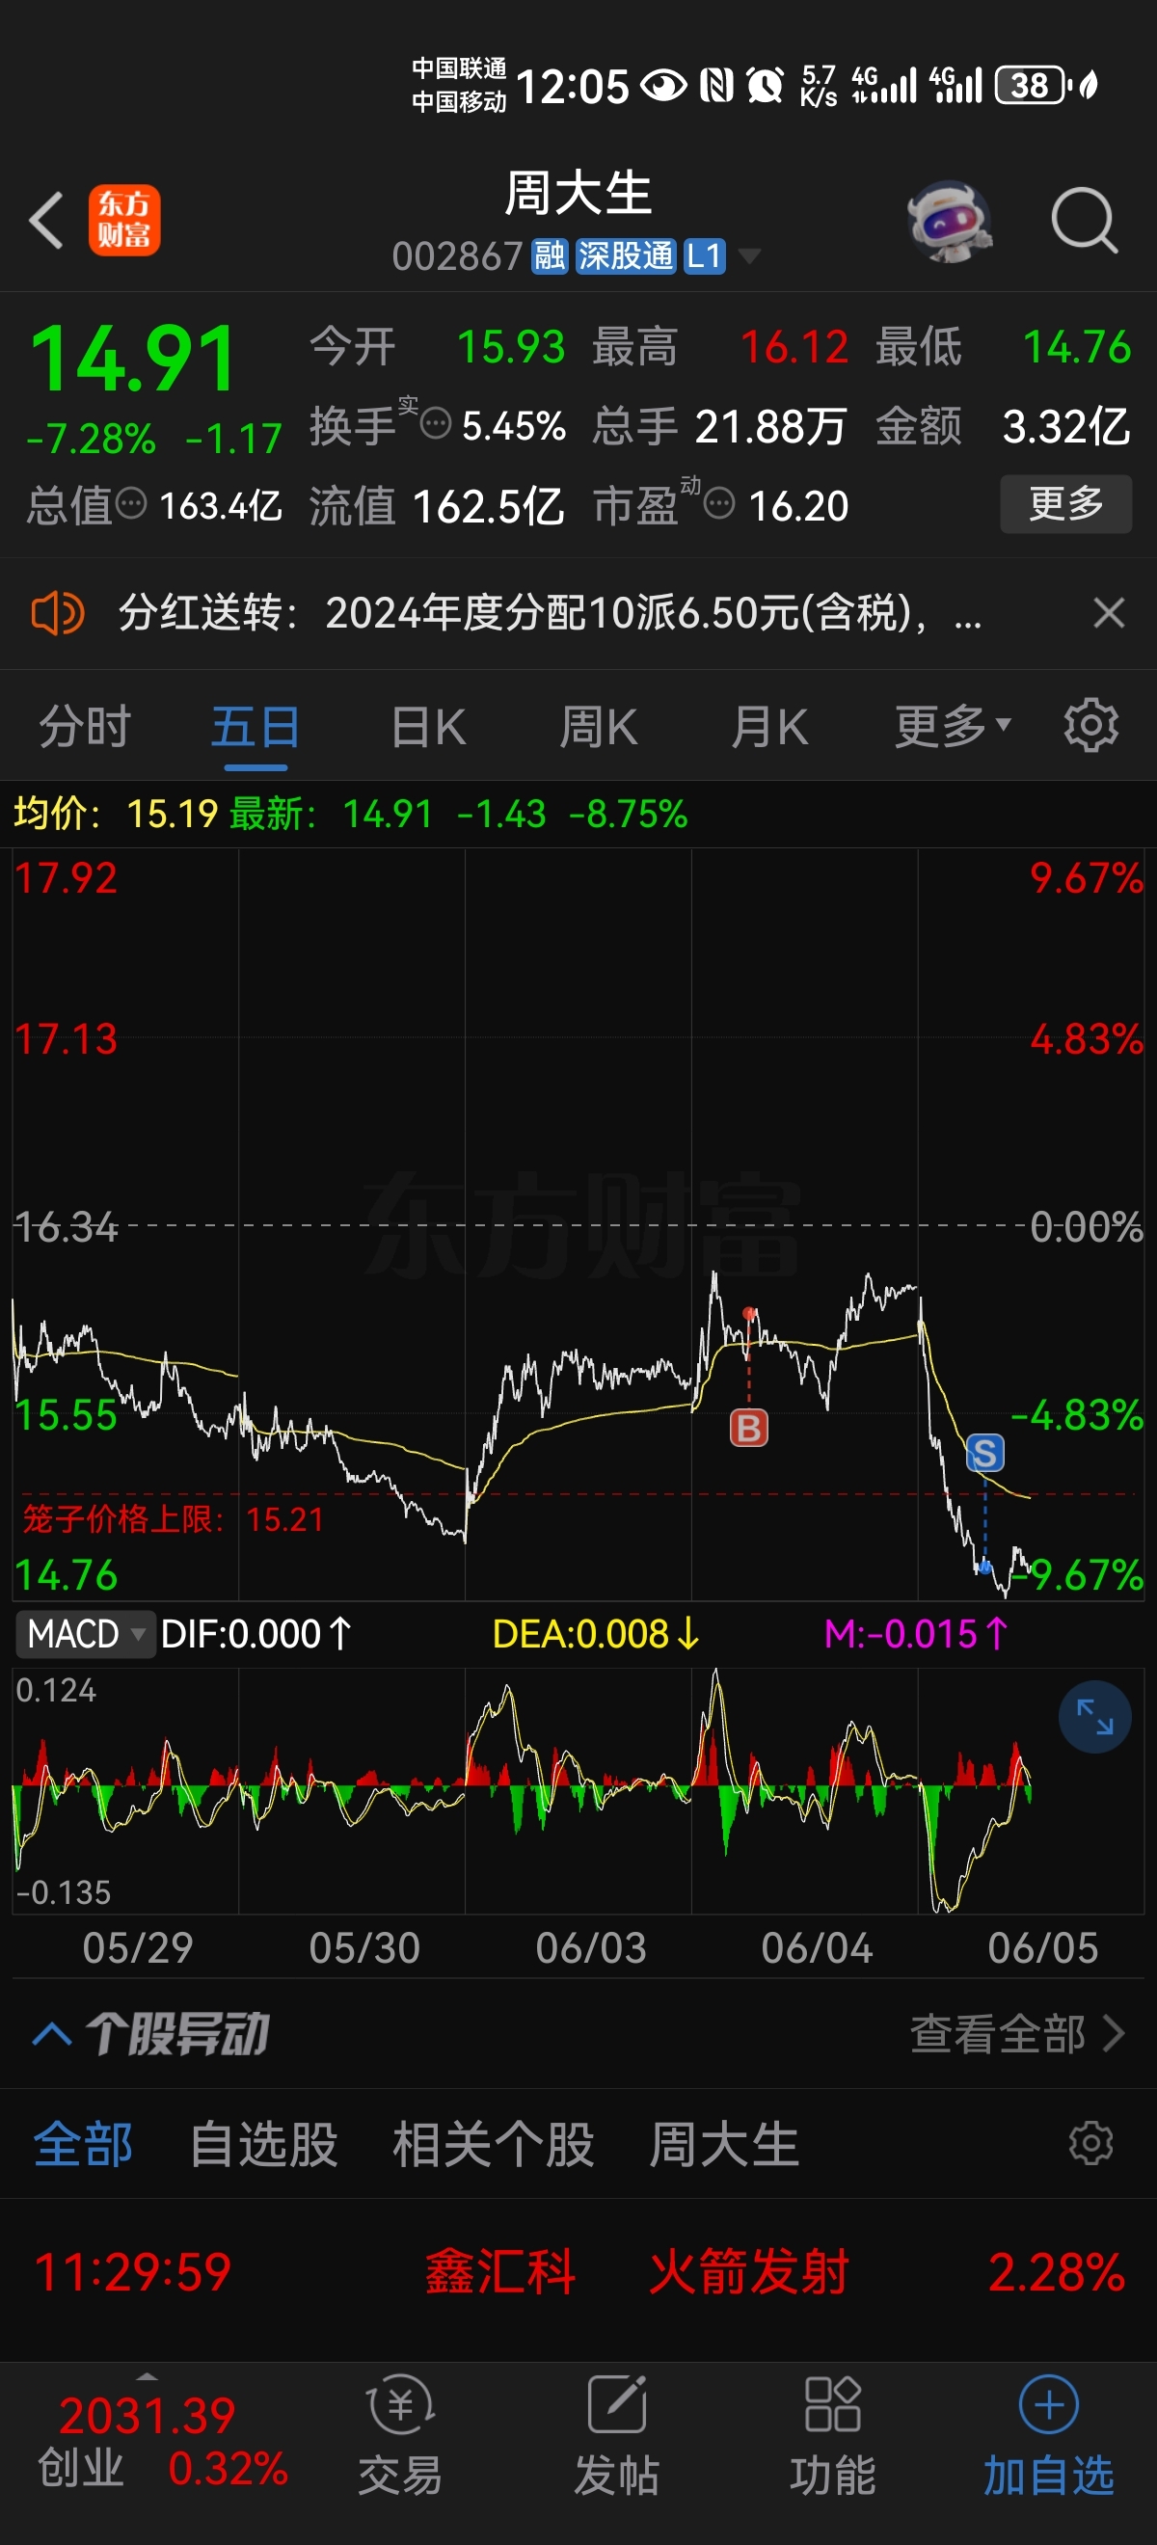The width and height of the screenshot is (1157, 2545).
Task: Open info bubble next to 总值
Action: point(131,504)
